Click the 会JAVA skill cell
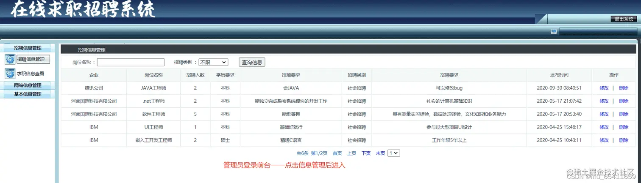The width and height of the screenshot is (641, 183). click(x=291, y=88)
